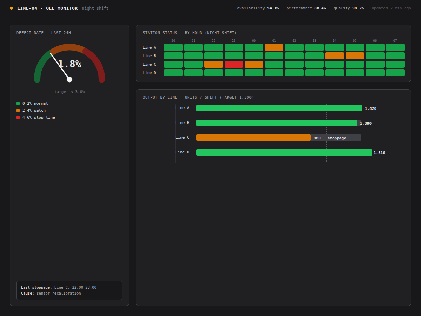Click the "updated 2 min ago" timestamp
The image size is (421, 316).
pyautogui.click(x=392, y=8)
